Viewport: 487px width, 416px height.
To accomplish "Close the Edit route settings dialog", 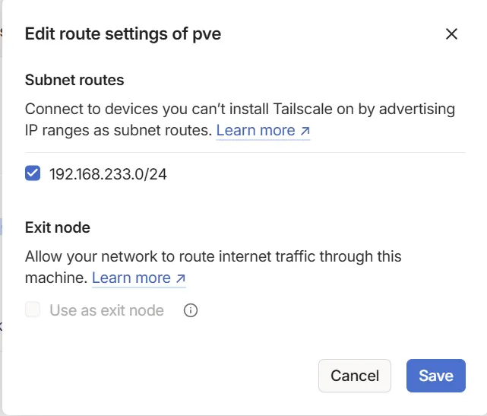I will point(451,33).
